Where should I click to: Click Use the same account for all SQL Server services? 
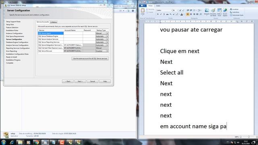coord(90,58)
